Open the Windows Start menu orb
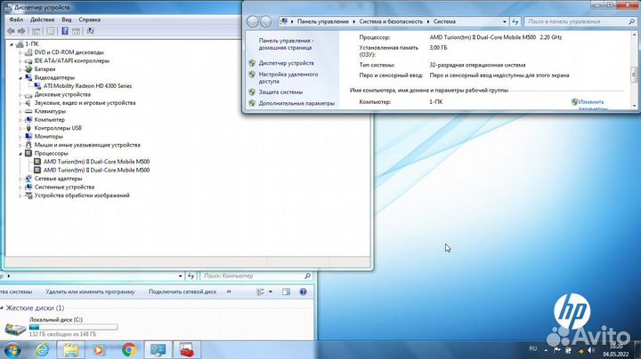Image resolution: width=641 pixels, height=359 pixels. [x=12, y=350]
